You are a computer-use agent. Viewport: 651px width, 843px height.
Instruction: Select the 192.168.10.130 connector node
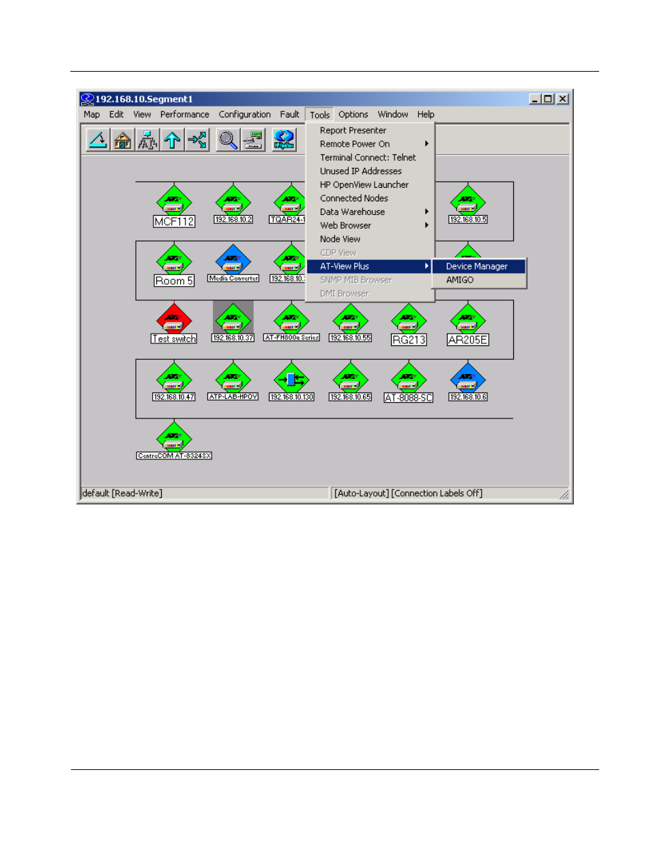[291, 378]
